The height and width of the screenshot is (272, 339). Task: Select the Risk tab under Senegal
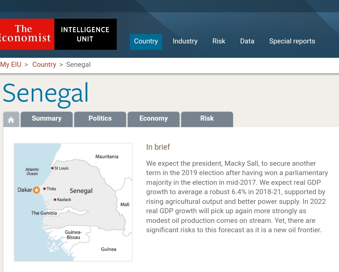207,119
